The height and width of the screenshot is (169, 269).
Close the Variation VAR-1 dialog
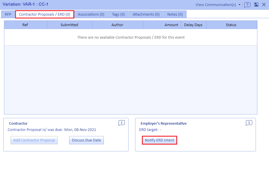[x=264, y=5]
